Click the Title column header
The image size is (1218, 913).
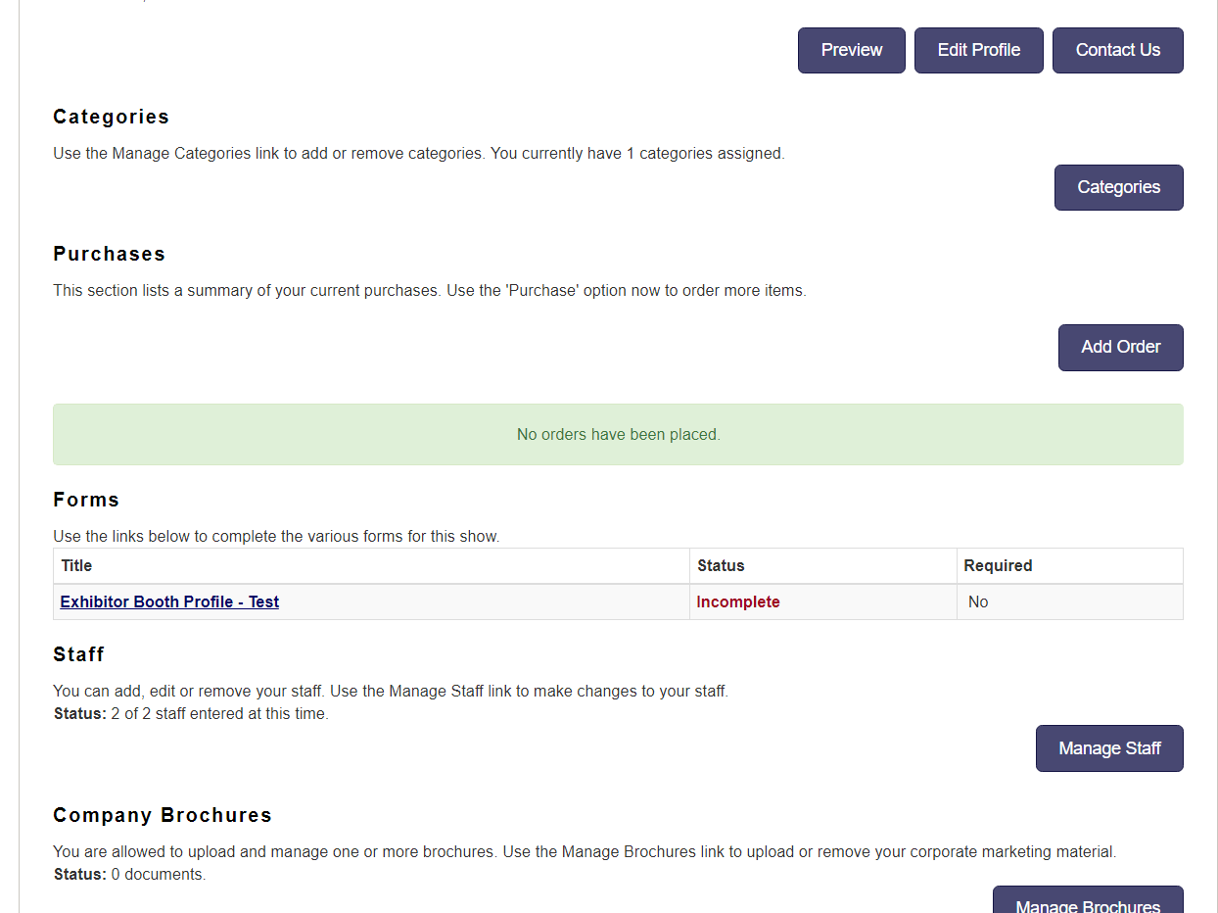[76, 565]
